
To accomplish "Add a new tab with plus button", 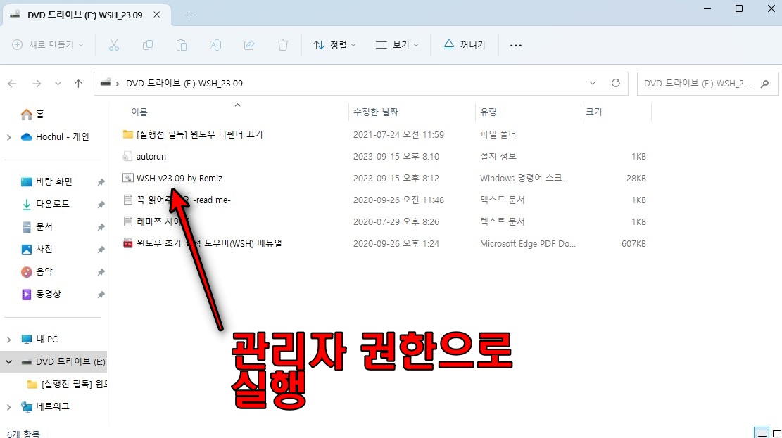I will [x=189, y=15].
